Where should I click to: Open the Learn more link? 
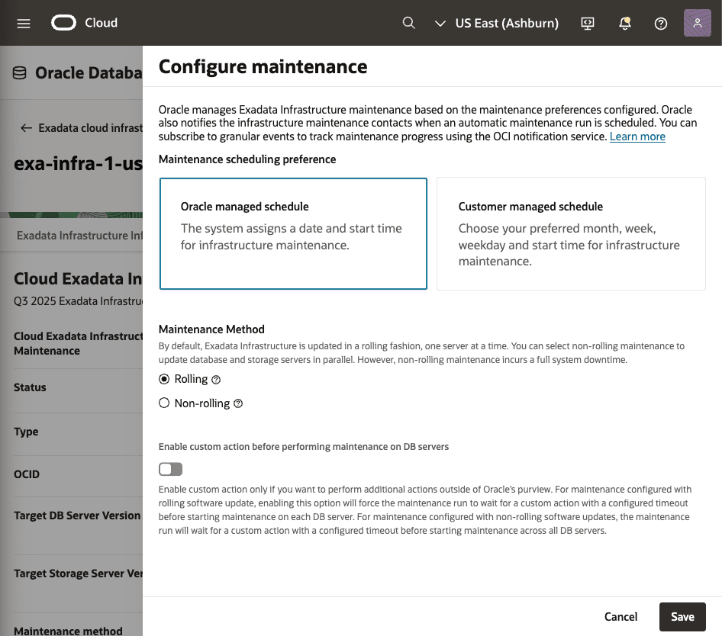(637, 137)
